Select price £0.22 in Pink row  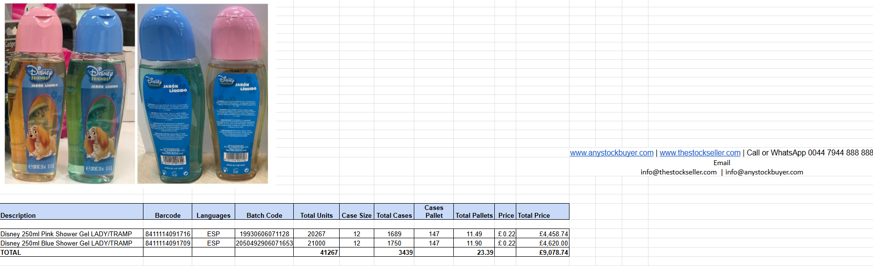pos(506,234)
